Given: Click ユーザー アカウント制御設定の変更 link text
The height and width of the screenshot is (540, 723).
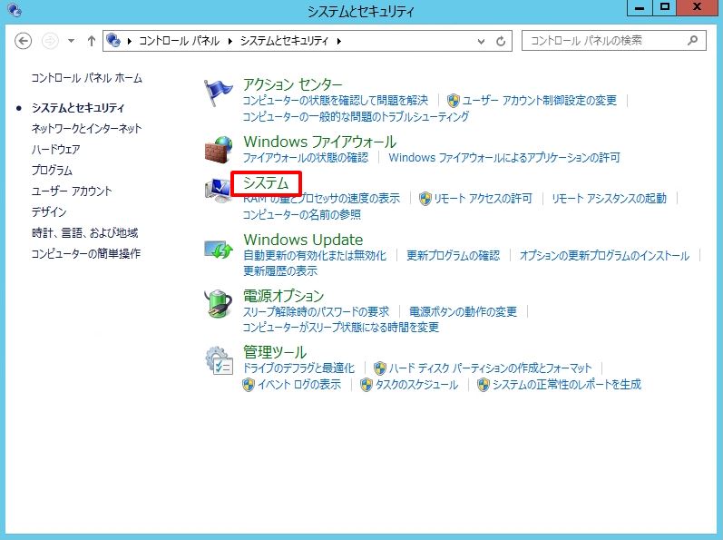Looking at the screenshot, I should click(x=540, y=100).
